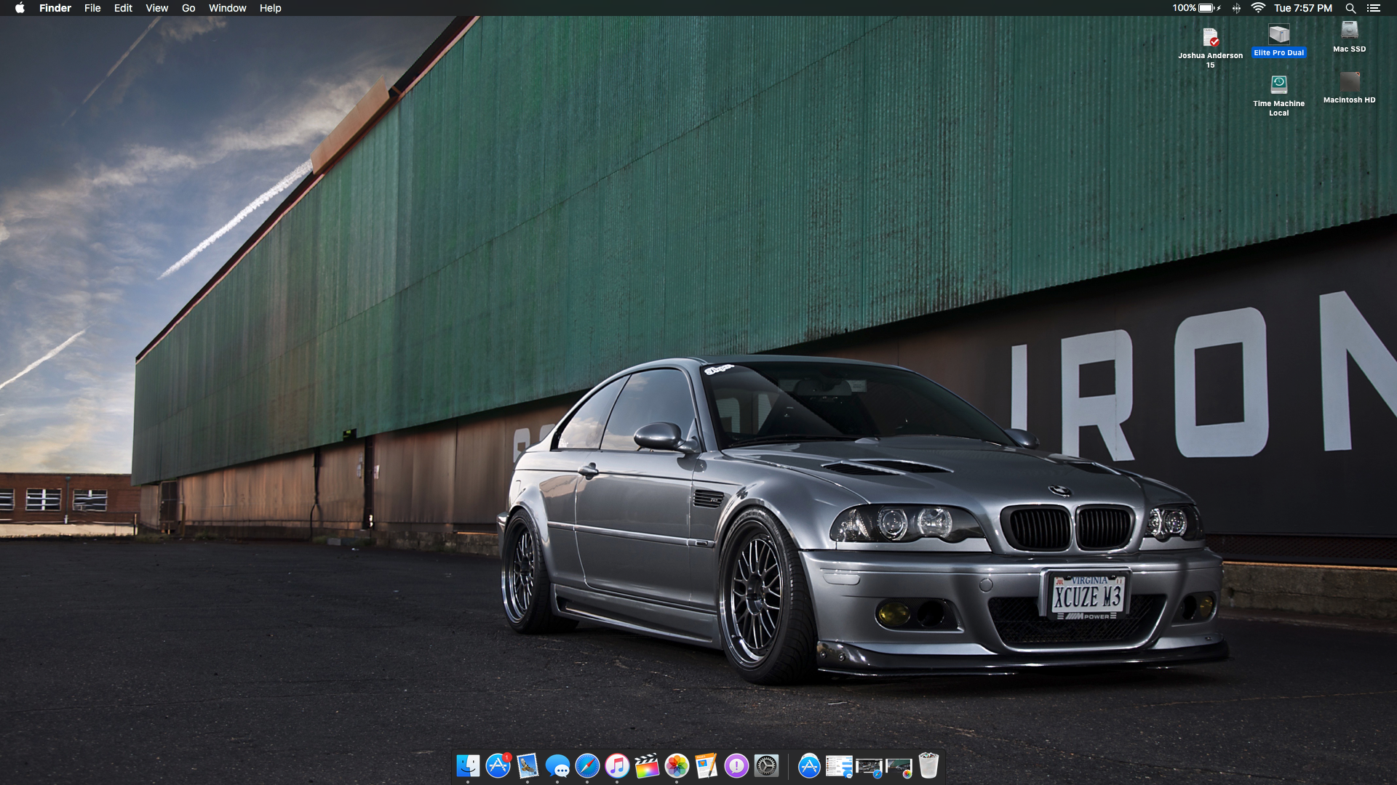Open the File menu

point(92,8)
